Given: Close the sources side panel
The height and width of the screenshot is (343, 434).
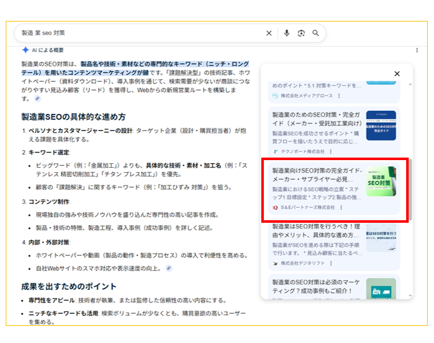Looking at the screenshot, I should pos(397,73).
